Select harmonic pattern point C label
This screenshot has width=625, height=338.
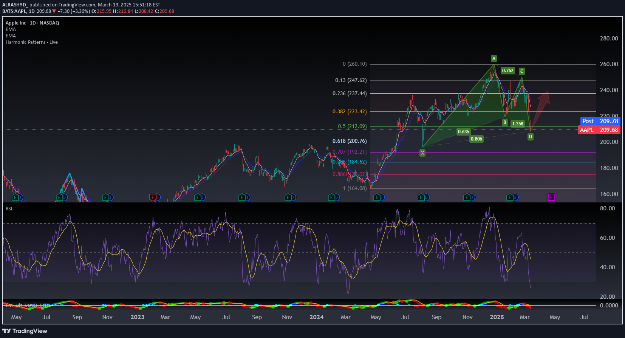click(522, 71)
